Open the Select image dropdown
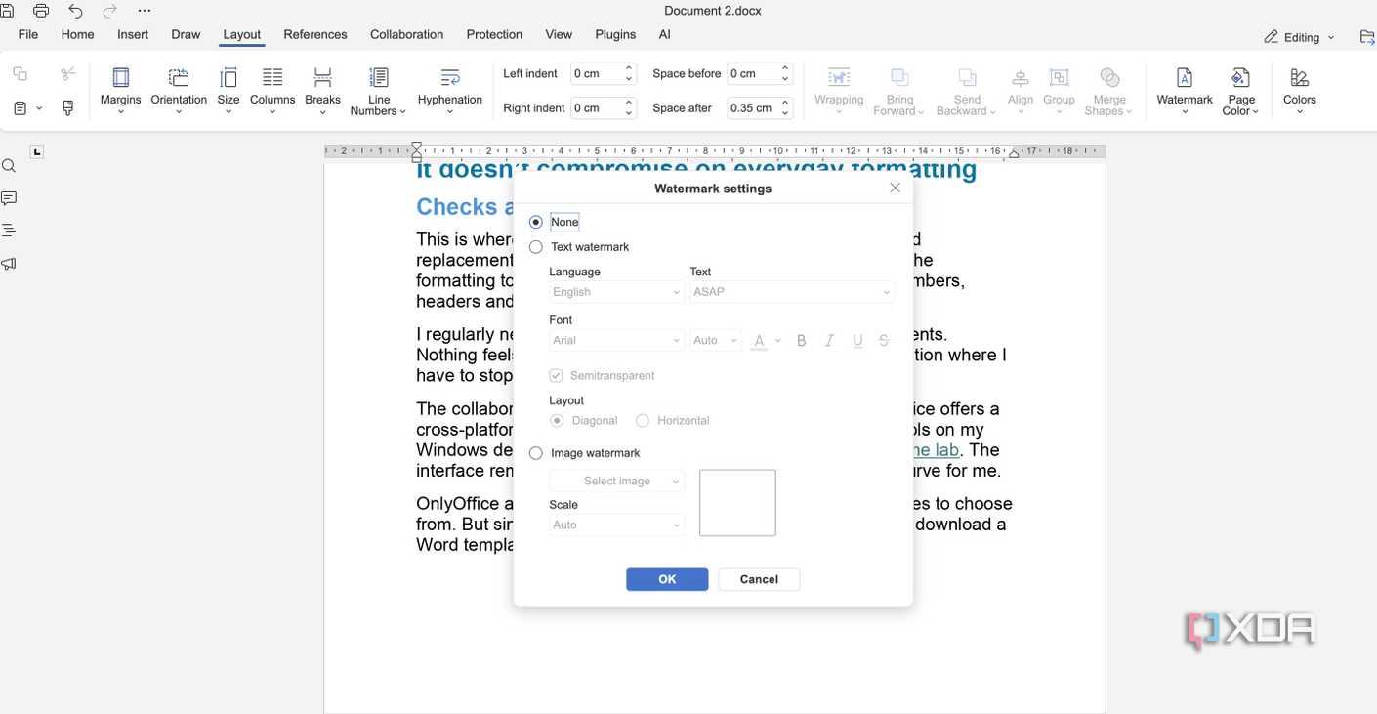 click(x=616, y=481)
